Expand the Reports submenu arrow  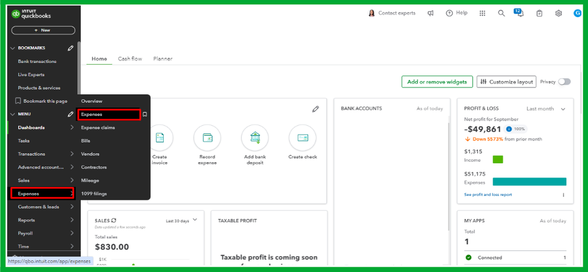coord(72,220)
